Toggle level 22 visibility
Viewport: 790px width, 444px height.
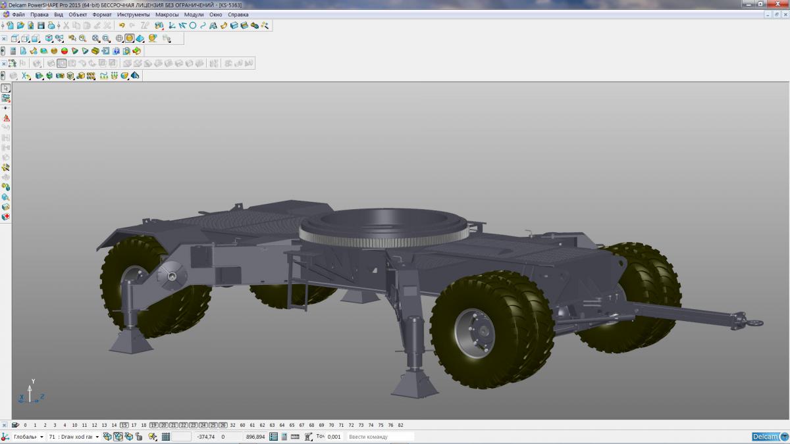[x=183, y=425]
